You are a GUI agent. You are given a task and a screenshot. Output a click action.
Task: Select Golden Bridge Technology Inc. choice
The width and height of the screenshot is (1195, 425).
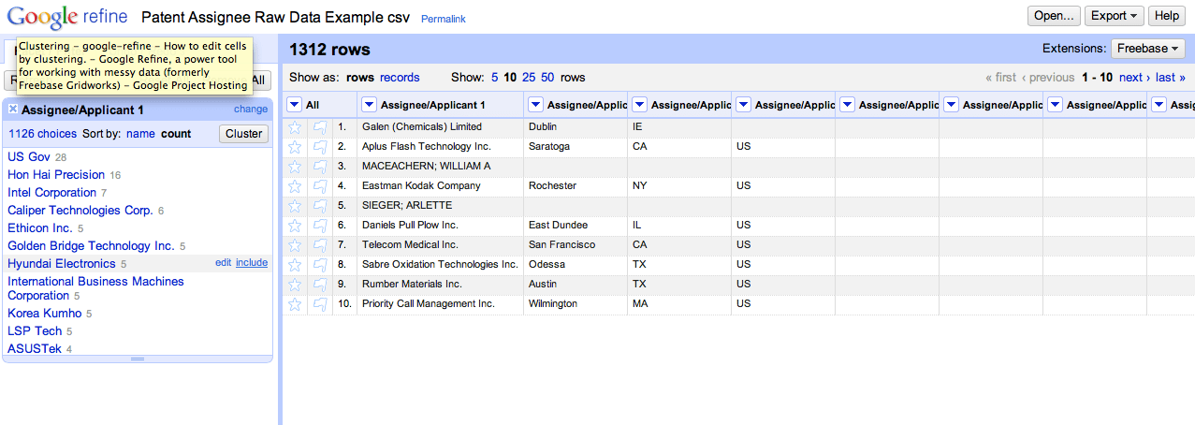click(x=91, y=246)
